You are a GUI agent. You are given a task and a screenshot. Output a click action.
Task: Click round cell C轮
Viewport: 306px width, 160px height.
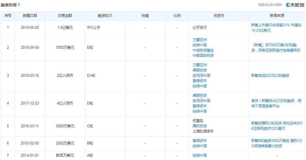(90, 126)
